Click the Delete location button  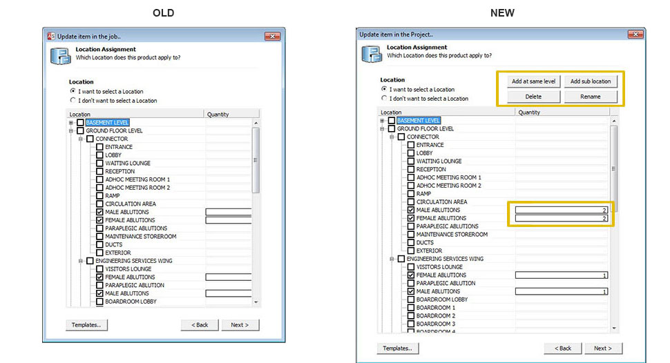coord(533,97)
